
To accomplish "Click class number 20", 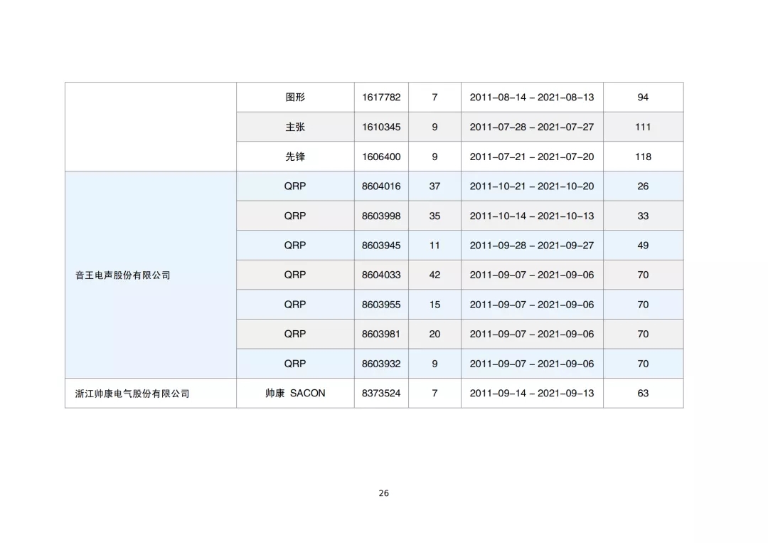I will 434,334.
